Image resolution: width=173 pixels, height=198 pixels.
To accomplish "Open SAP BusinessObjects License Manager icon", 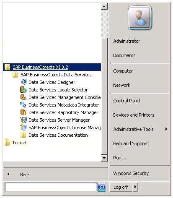I will pos(23,128).
